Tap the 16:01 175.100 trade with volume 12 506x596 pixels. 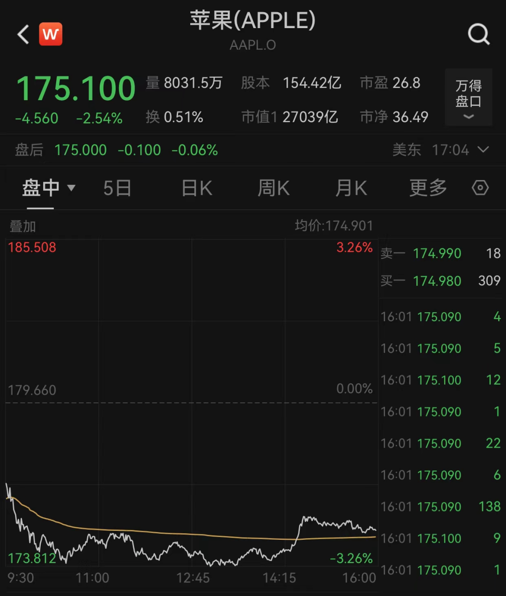tap(440, 380)
